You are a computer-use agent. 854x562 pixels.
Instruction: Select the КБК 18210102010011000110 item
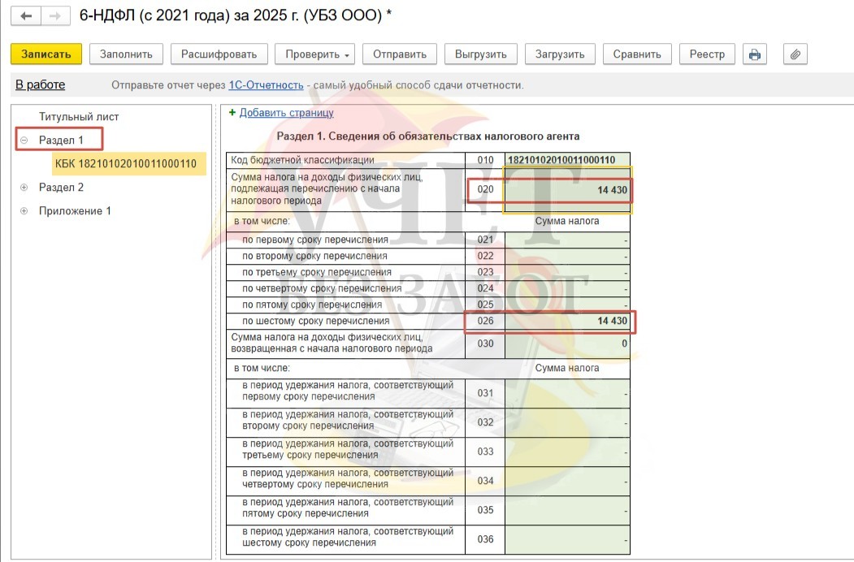point(126,164)
